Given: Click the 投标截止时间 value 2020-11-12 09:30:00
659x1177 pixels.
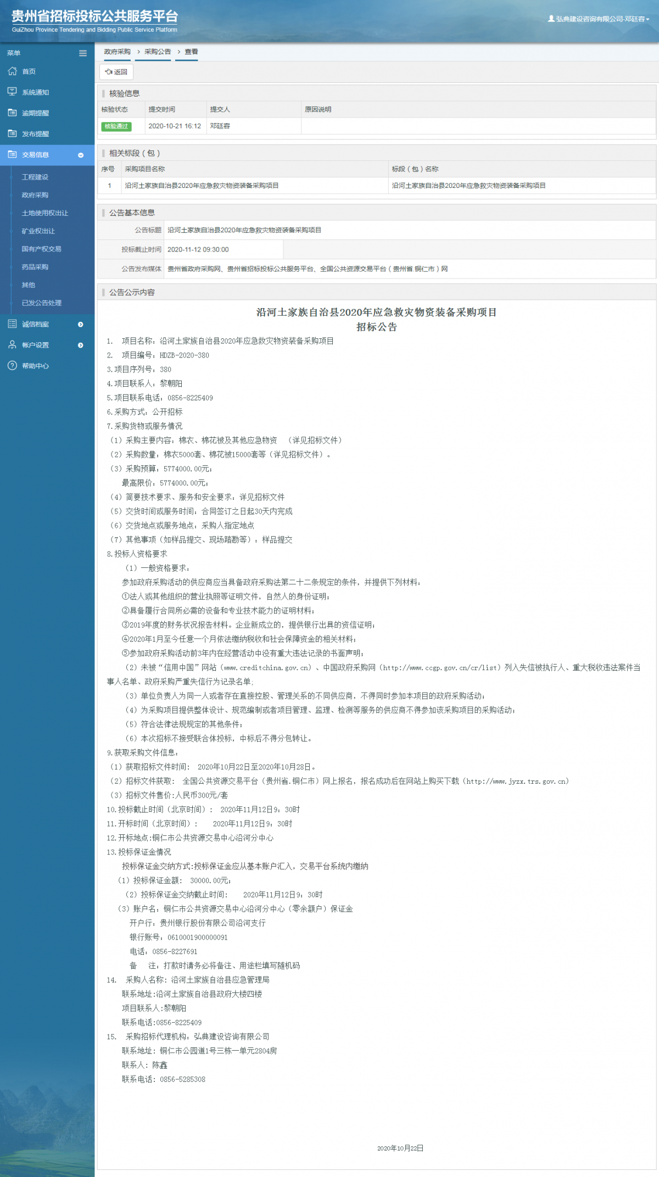Looking at the screenshot, I should click(198, 249).
